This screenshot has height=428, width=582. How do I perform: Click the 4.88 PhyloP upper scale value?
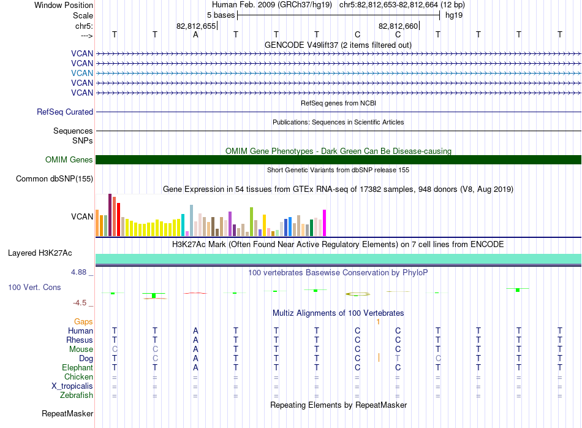tap(78, 272)
